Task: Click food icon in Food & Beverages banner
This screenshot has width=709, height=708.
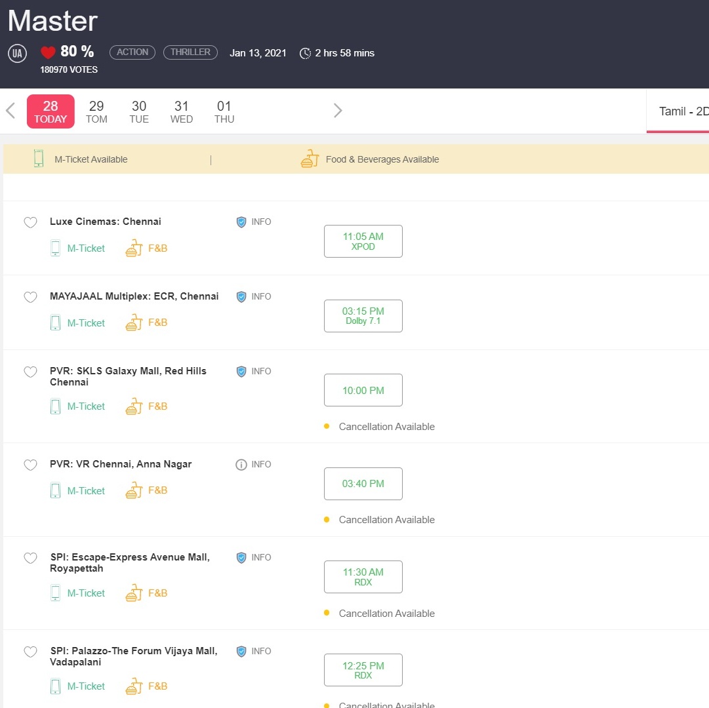Action: point(310,159)
